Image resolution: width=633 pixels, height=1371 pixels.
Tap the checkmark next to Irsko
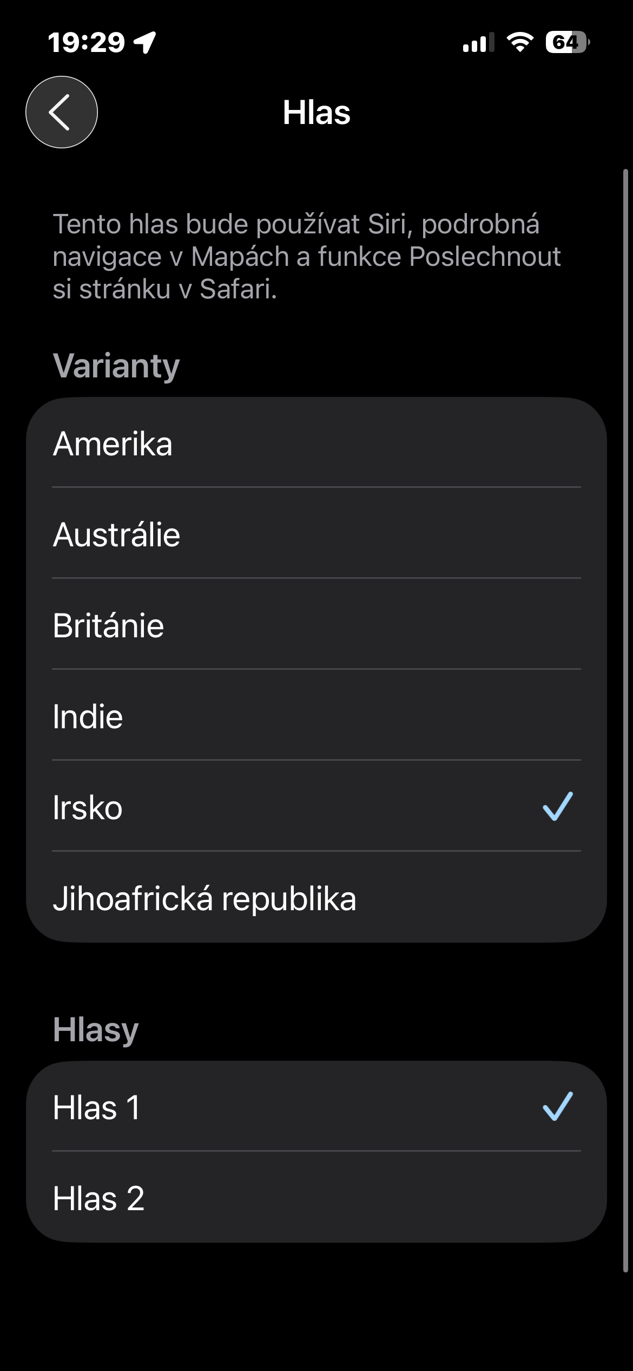point(558,806)
